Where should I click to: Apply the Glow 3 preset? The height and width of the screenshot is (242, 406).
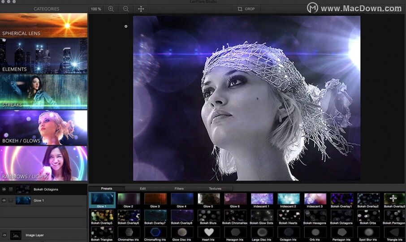[155, 200]
